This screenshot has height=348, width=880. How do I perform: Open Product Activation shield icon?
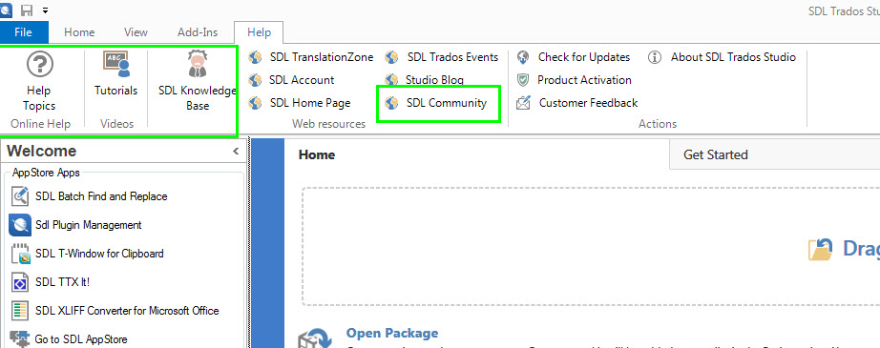point(523,80)
